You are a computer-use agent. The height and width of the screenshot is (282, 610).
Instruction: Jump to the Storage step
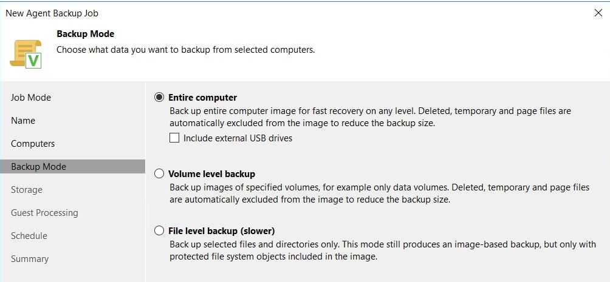(27, 190)
